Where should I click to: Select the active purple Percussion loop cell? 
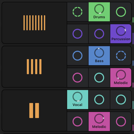tap(121, 34)
